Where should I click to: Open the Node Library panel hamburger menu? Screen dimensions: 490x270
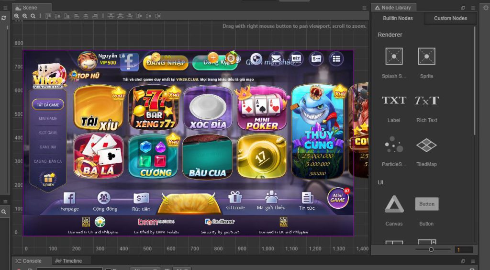point(473,8)
